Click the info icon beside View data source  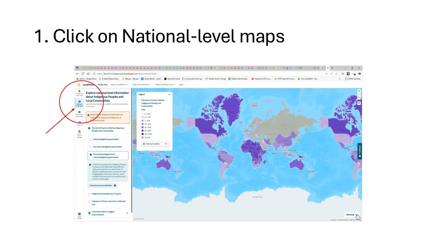tap(115, 186)
